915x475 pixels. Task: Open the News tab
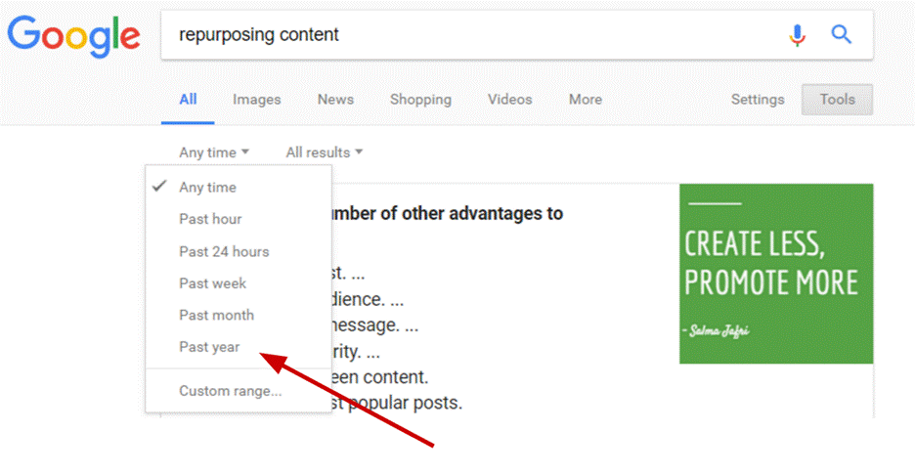tap(335, 100)
